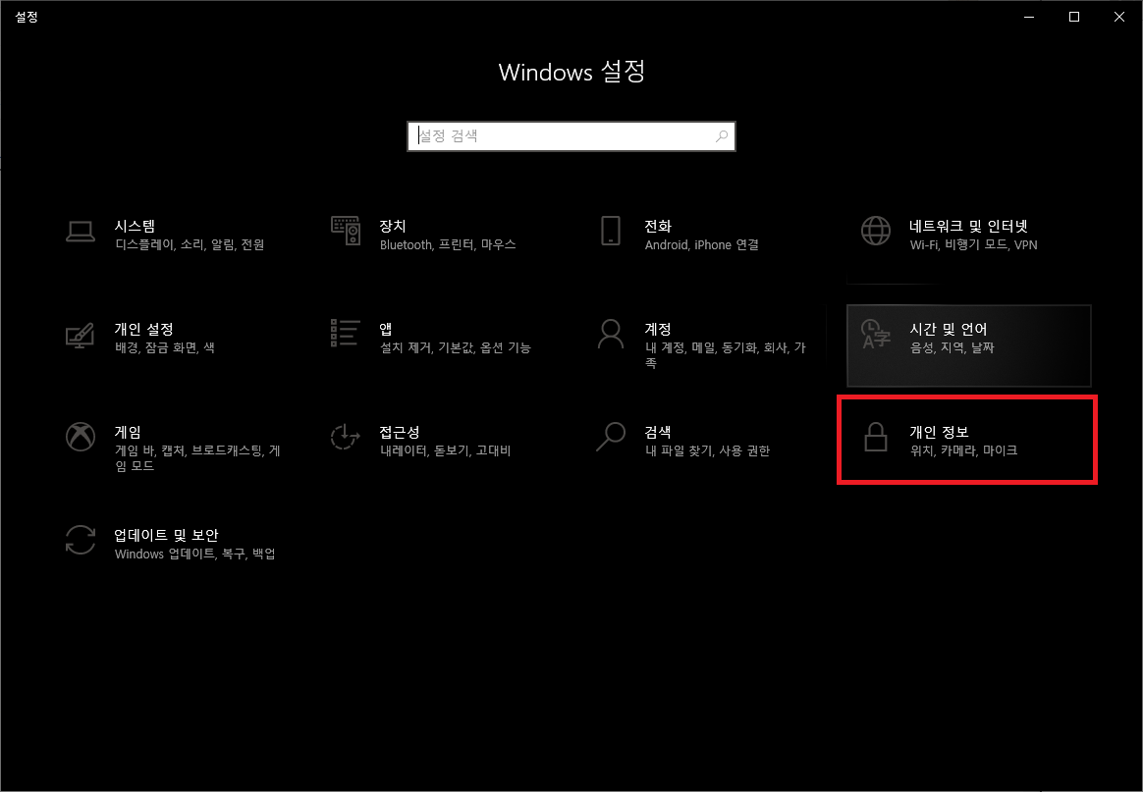Viewport: 1143px width, 792px height.
Task: Click the magnifier icon for the 검색 category
Action: tap(611, 437)
